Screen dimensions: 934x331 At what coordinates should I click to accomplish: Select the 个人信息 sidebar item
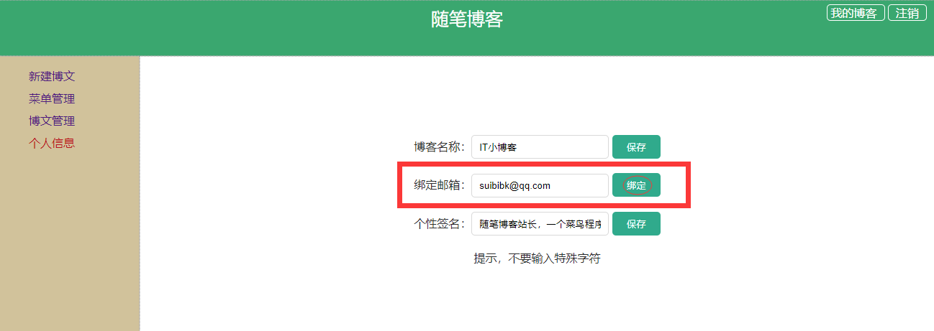[x=52, y=143]
